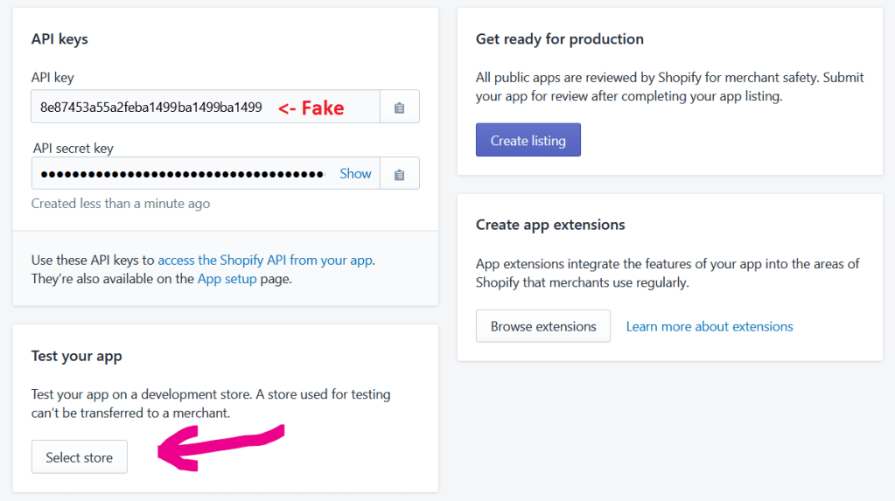Viewport: 895px width, 501px height.
Task: Click the Create listing button
Action: pyautogui.click(x=528, y=141)
